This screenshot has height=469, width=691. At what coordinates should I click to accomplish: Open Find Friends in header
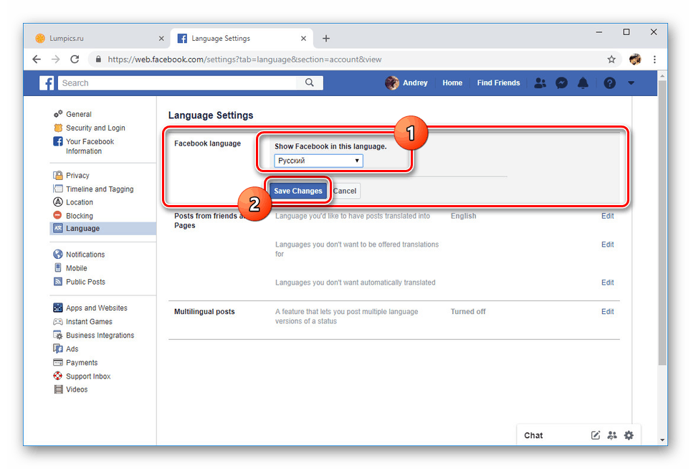pos(498,83)
